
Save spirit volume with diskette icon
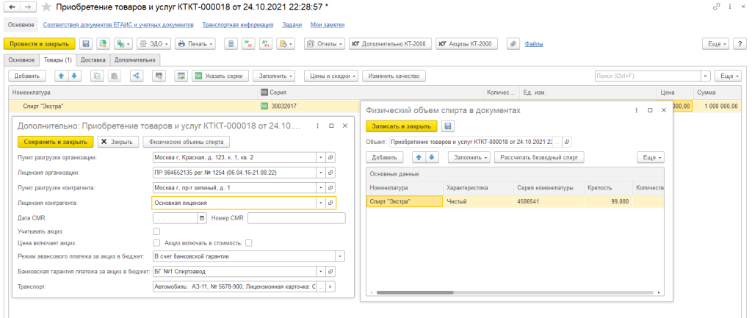[448, 126]
